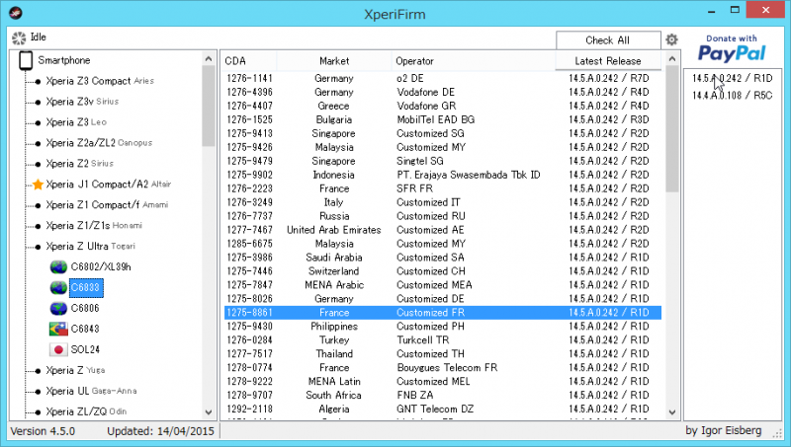791x447 pixels.
Task: Collapse the Xperia Z Ultra Togari node
Action: coord(91,246)
